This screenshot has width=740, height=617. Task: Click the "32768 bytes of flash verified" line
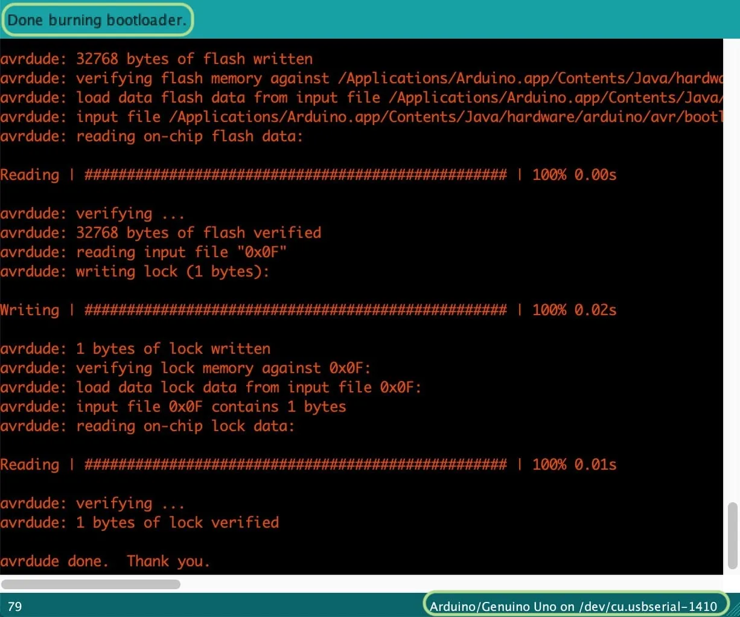click(161, 232)
